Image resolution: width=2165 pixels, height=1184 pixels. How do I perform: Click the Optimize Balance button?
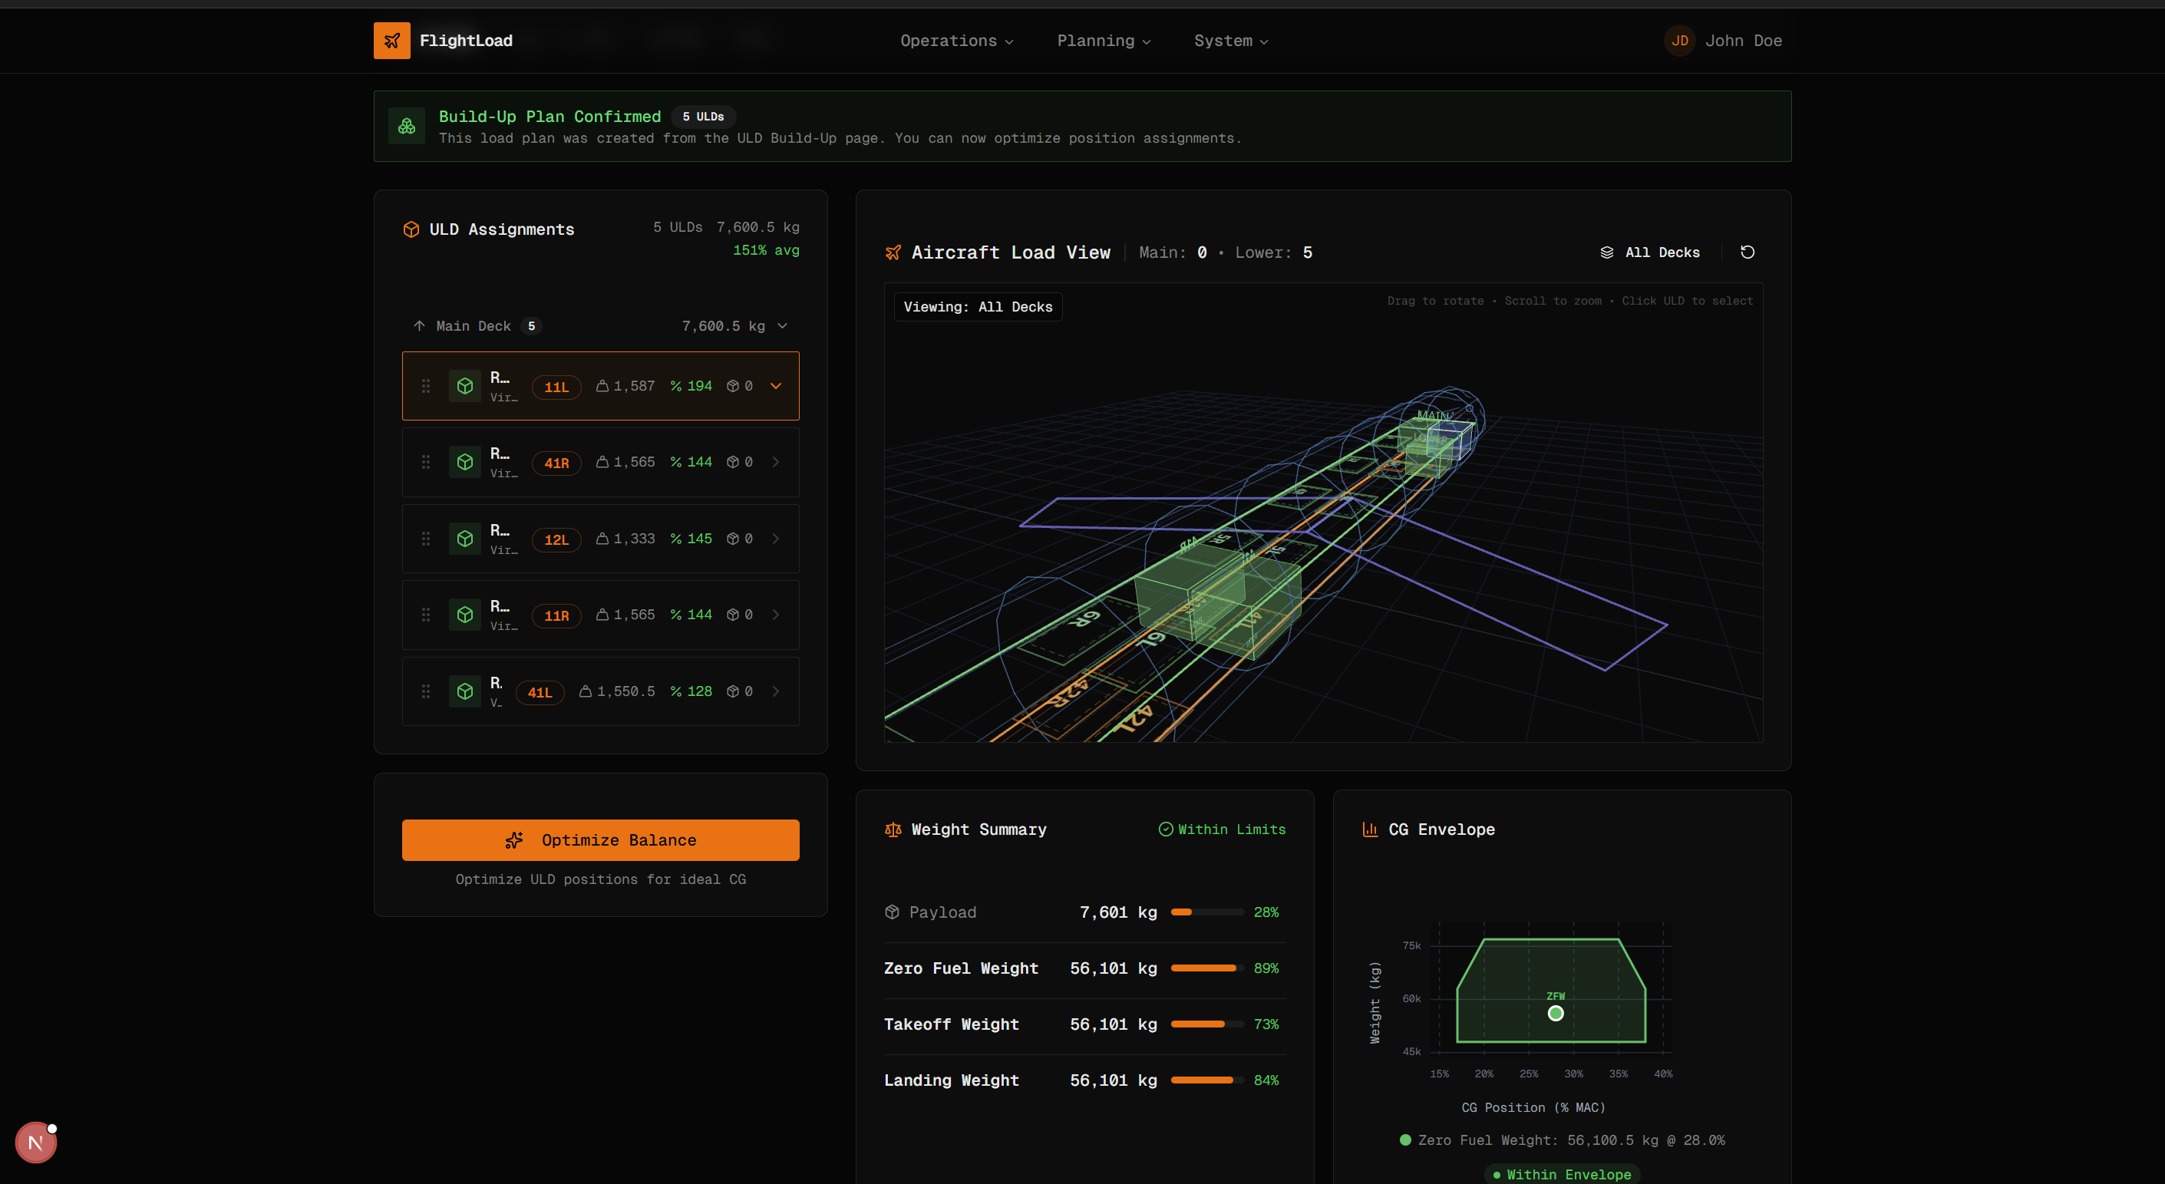(600, 839)
